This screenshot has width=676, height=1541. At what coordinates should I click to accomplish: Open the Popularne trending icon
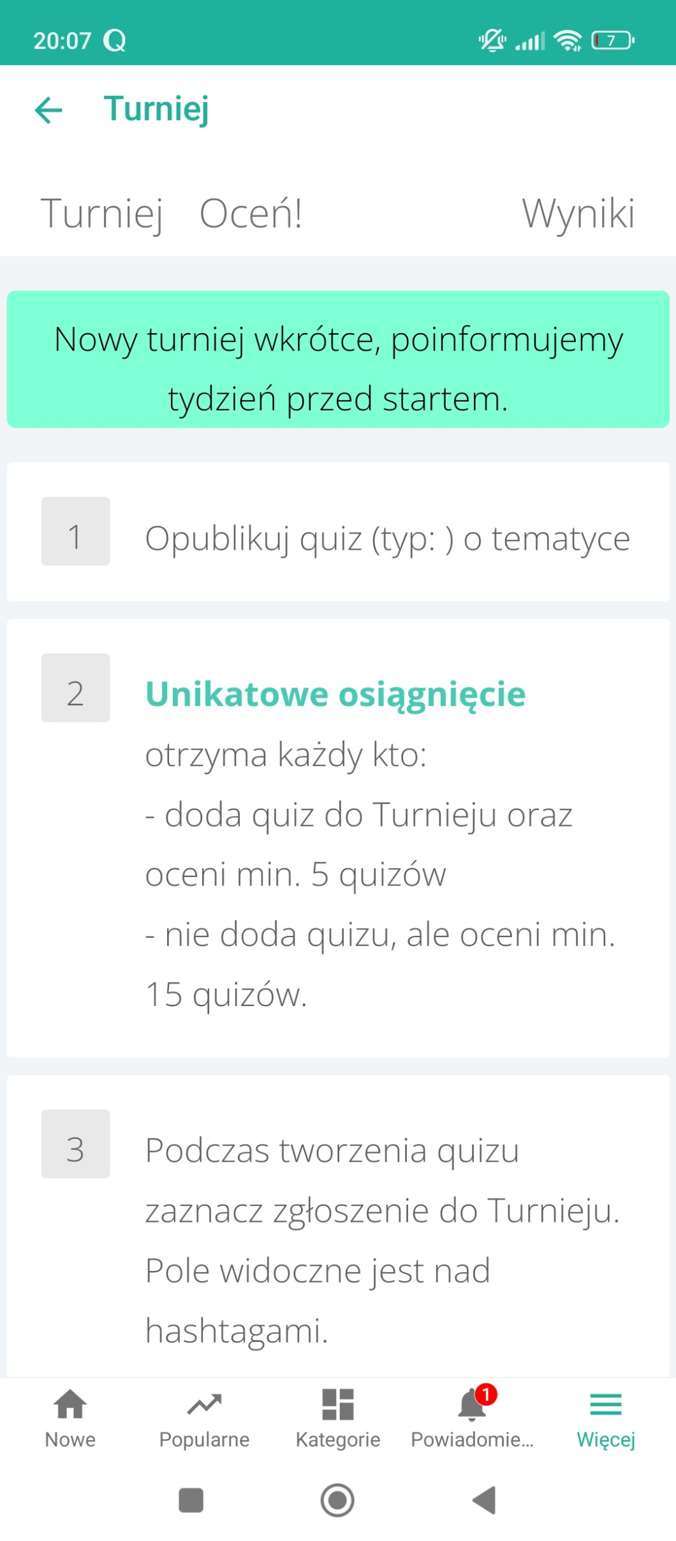204,1406
